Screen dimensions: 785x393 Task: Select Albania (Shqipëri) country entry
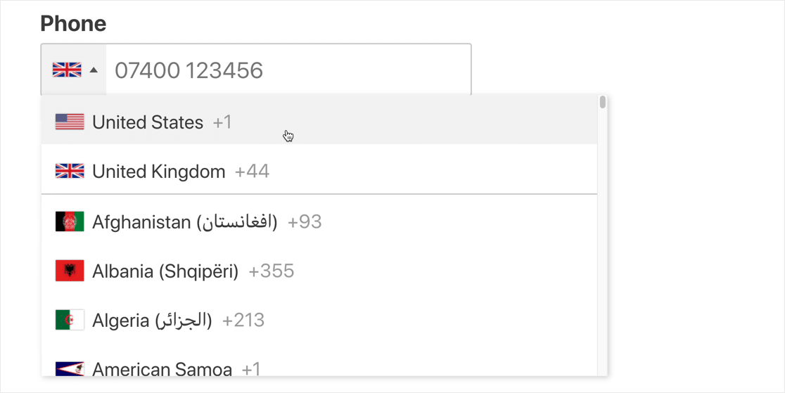(x=165, y=271)
